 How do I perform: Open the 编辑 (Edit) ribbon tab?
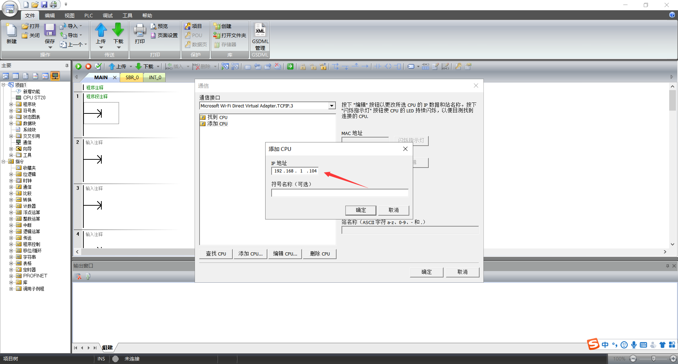tap(50, 16)
